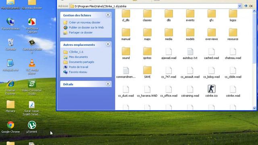Select the chateau.wad file
Screen dimensions: 258x145
click(x=233, y=54)
